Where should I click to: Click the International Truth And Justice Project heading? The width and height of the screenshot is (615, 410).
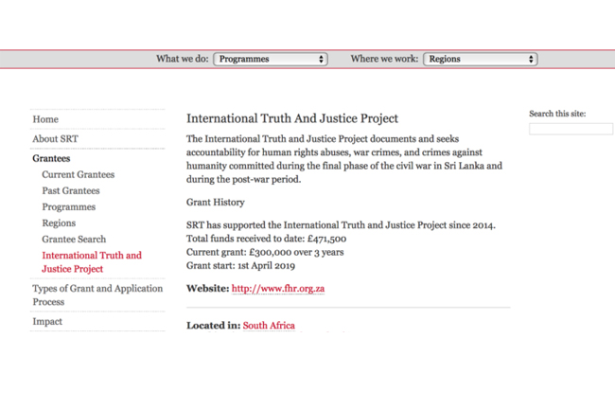tap(292, 118)
